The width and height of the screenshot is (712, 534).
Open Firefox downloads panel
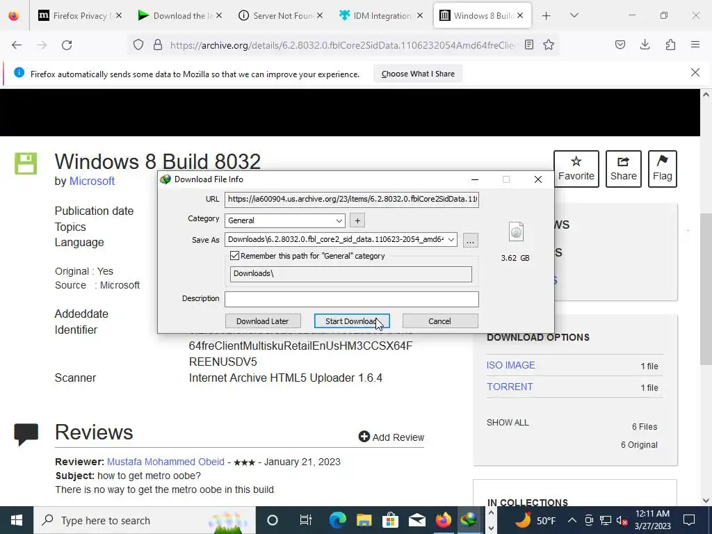tap(645, 45)
